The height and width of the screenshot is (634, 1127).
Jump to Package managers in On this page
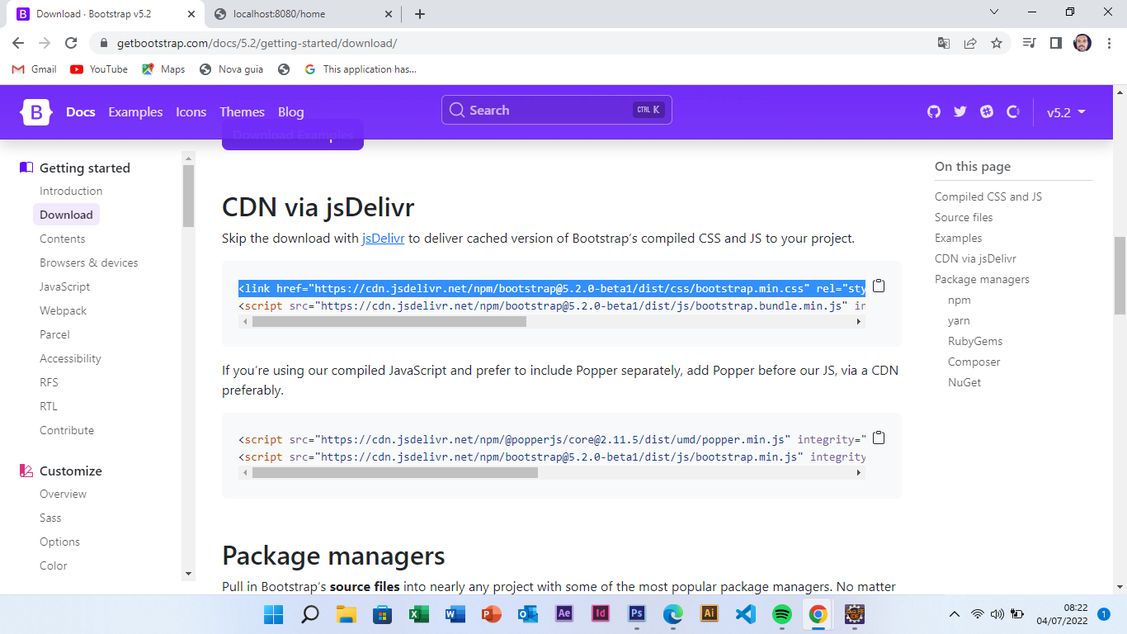coord(982,279)
